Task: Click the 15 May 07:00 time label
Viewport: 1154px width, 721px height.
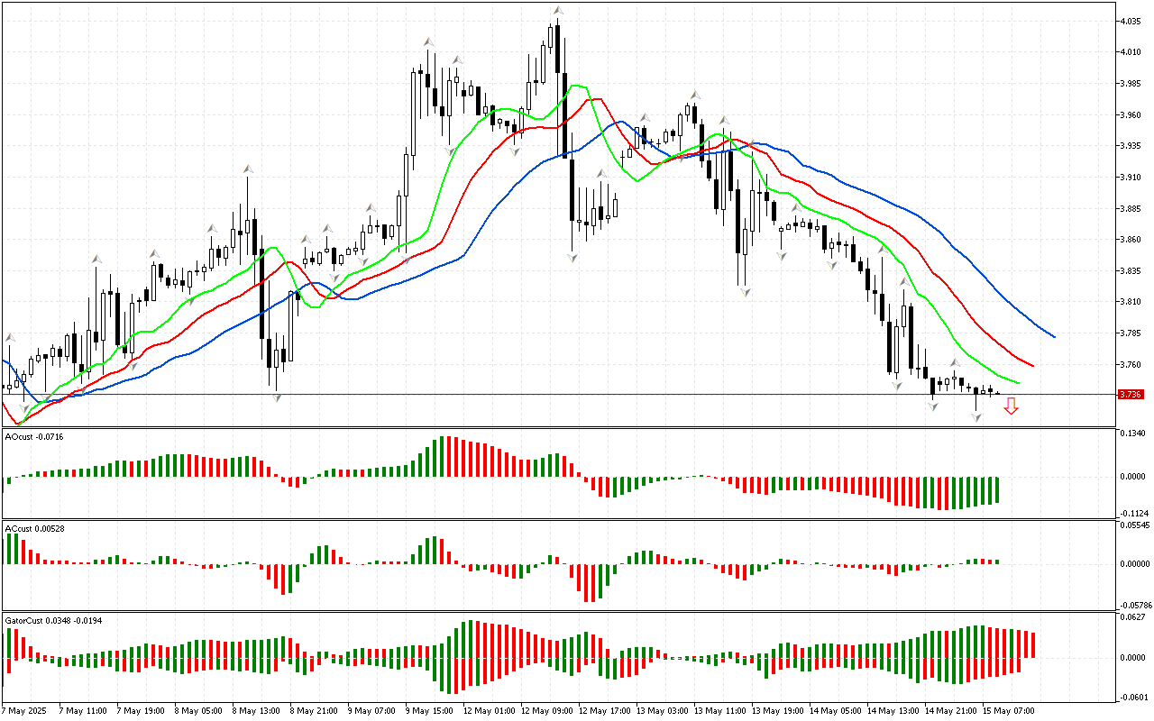Action: (1008, 711)
